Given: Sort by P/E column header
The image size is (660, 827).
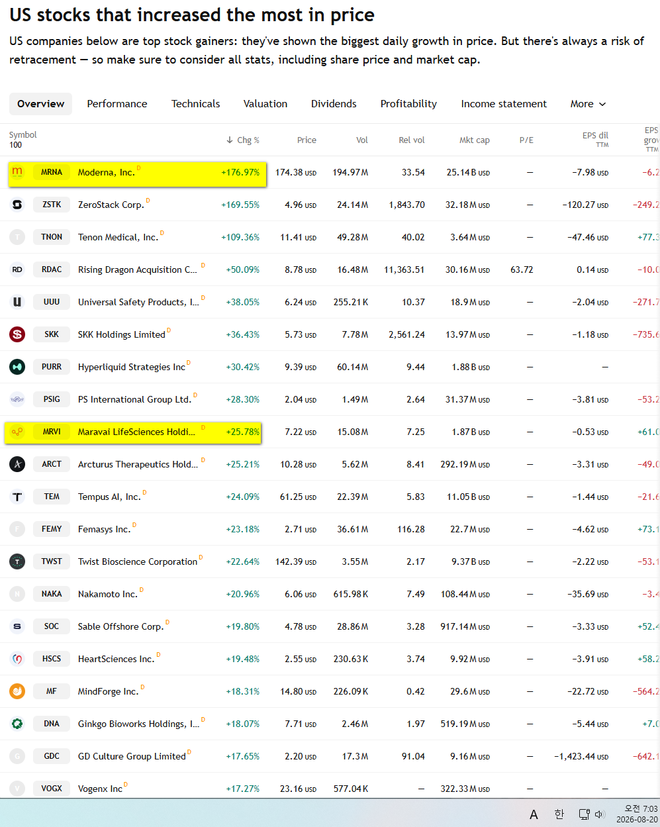Looking at the screenshot, I should pyautogui.click(x=526, y=140).
